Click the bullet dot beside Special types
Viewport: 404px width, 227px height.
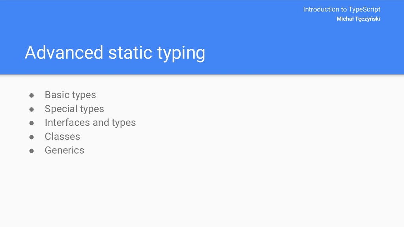click(32, 110)
